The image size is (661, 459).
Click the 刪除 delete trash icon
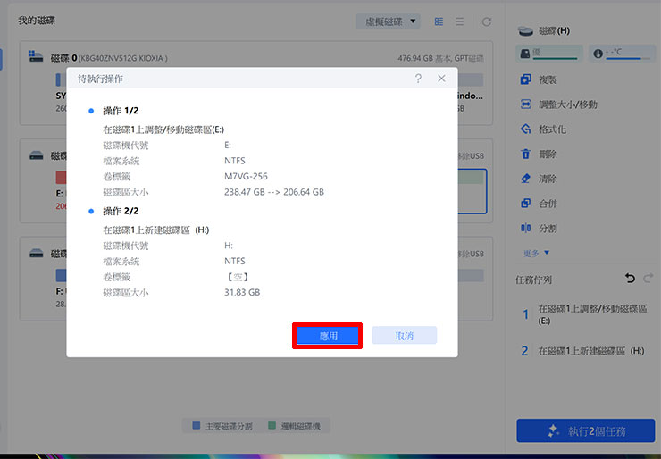[525, 154]
